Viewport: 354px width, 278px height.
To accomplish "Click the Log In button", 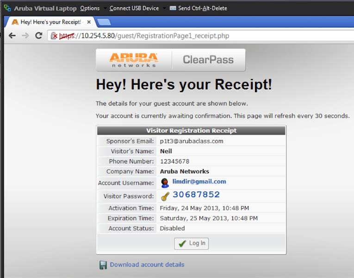I will pos(191,243).
